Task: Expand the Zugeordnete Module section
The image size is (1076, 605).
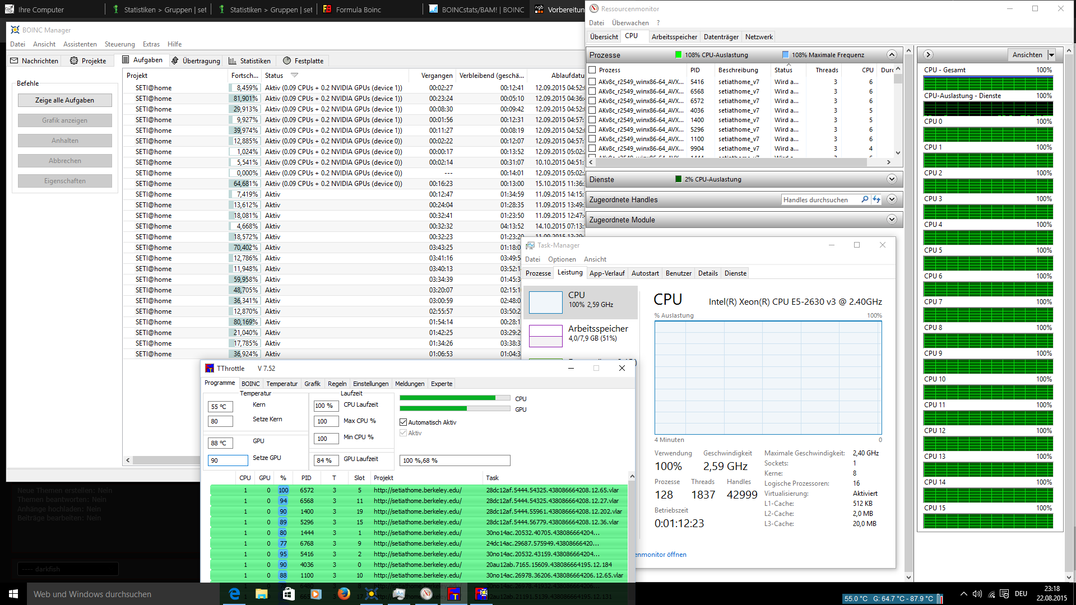Action: (x=892, y=220)
